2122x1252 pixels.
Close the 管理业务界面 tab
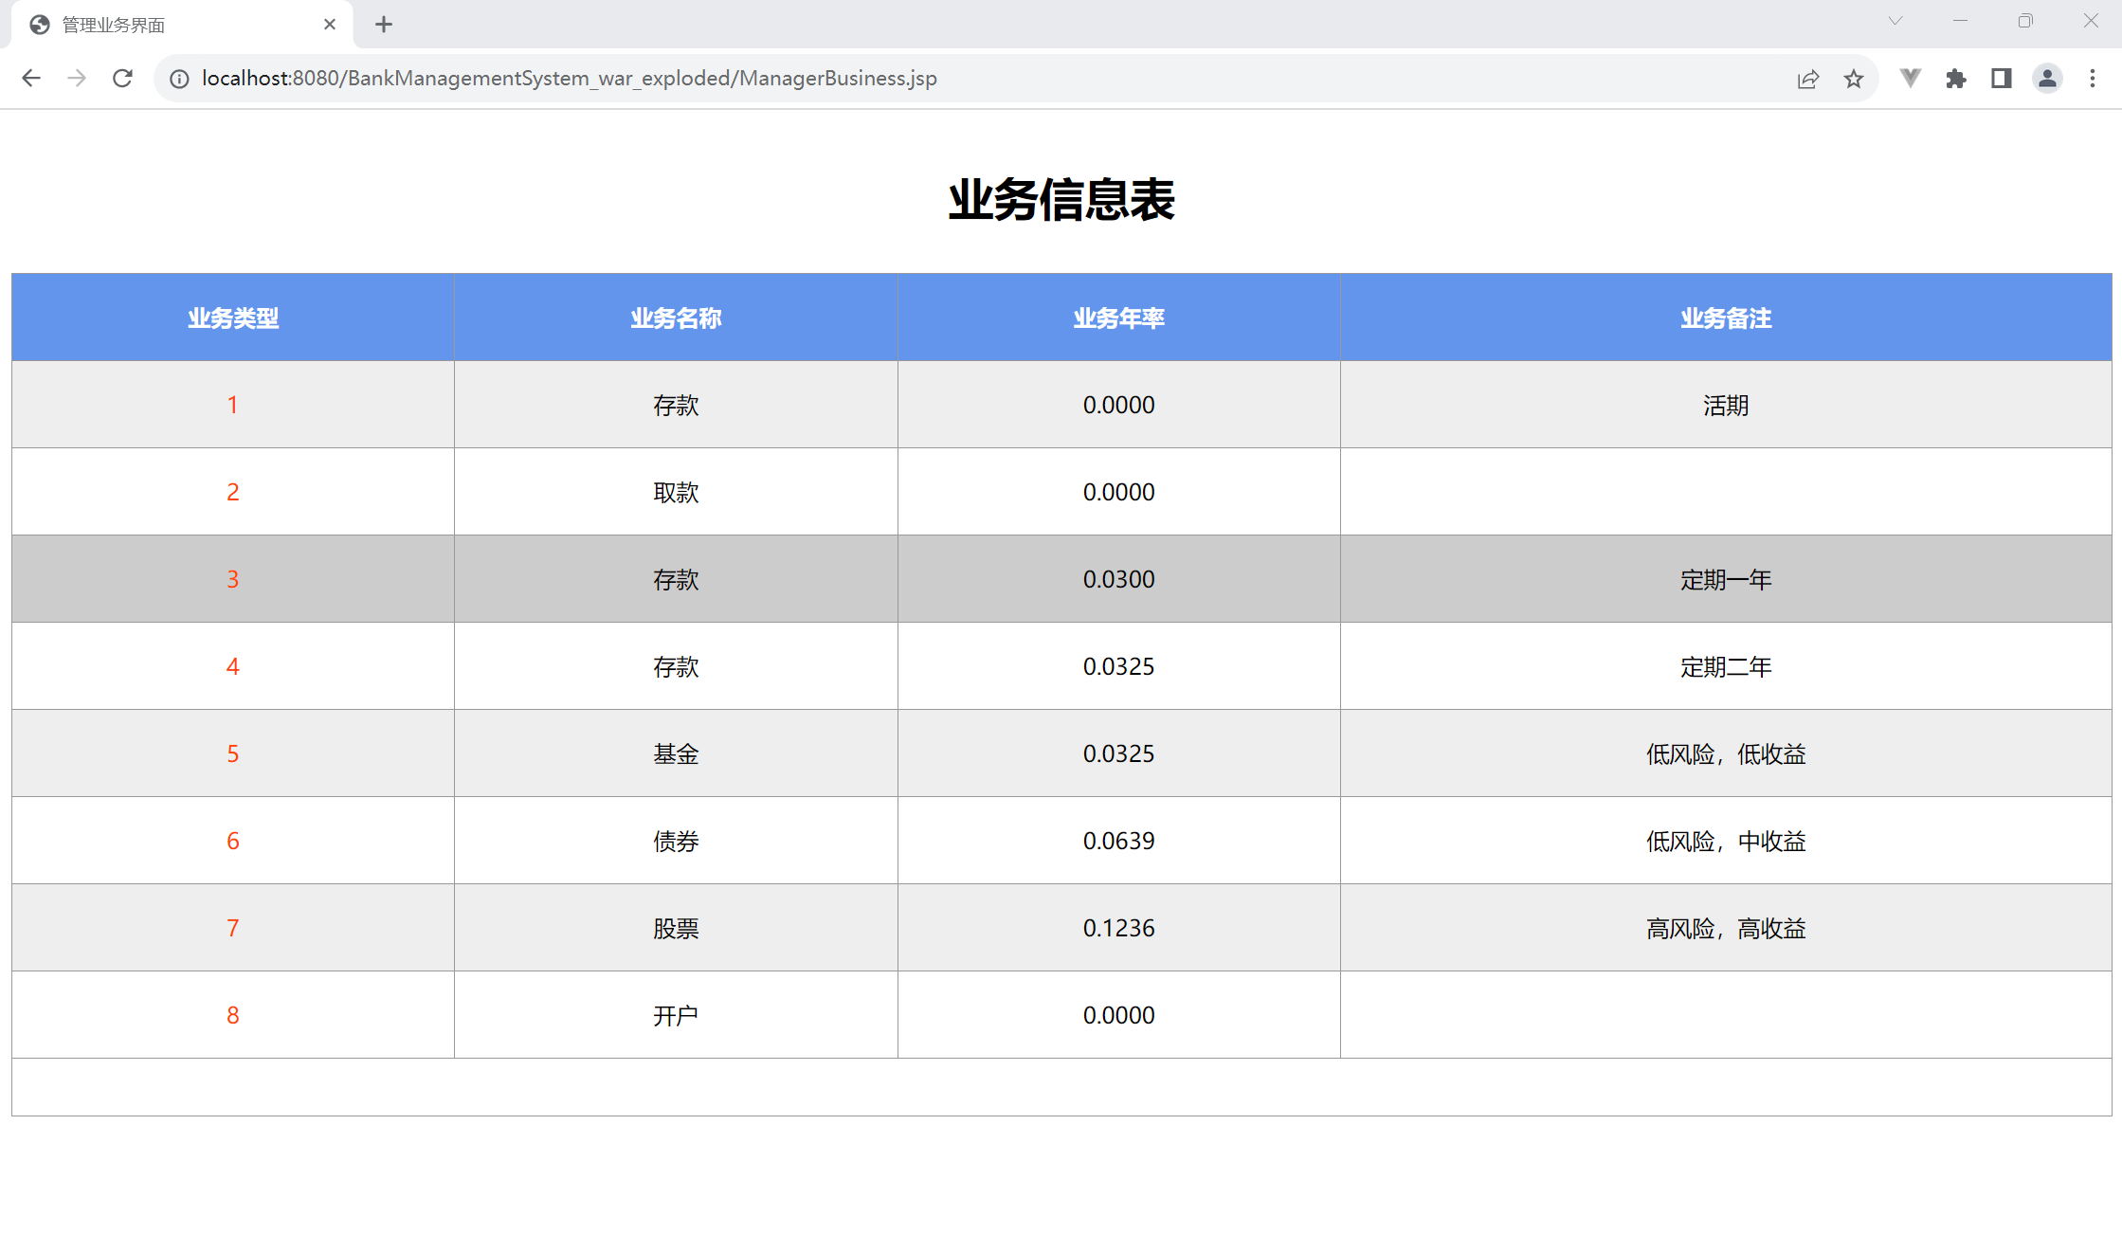pyautogui.click(x=330, y=25)
